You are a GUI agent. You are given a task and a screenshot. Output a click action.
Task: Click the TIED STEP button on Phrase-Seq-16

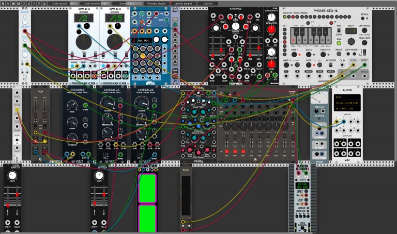(x=323, y=54)
